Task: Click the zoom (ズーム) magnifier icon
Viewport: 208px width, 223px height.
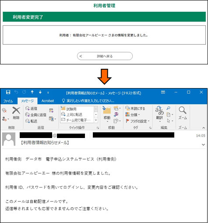Action: [183, 110]
